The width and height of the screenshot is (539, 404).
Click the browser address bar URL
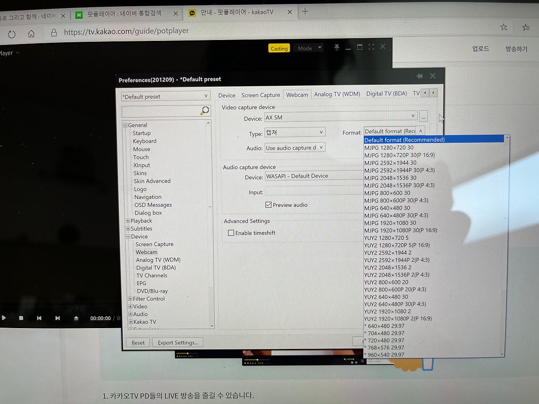[x=126, y=31]
